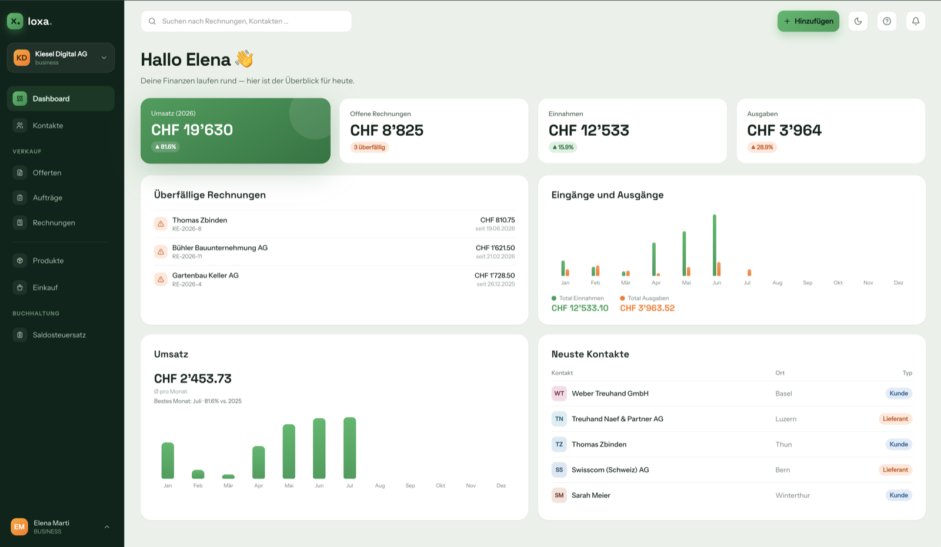Click Lieferant badge for Swisscom (Schweiz) AG
The height and width of the screenshot is (547, 941).
pyautogui.click(x=895, y=470)
